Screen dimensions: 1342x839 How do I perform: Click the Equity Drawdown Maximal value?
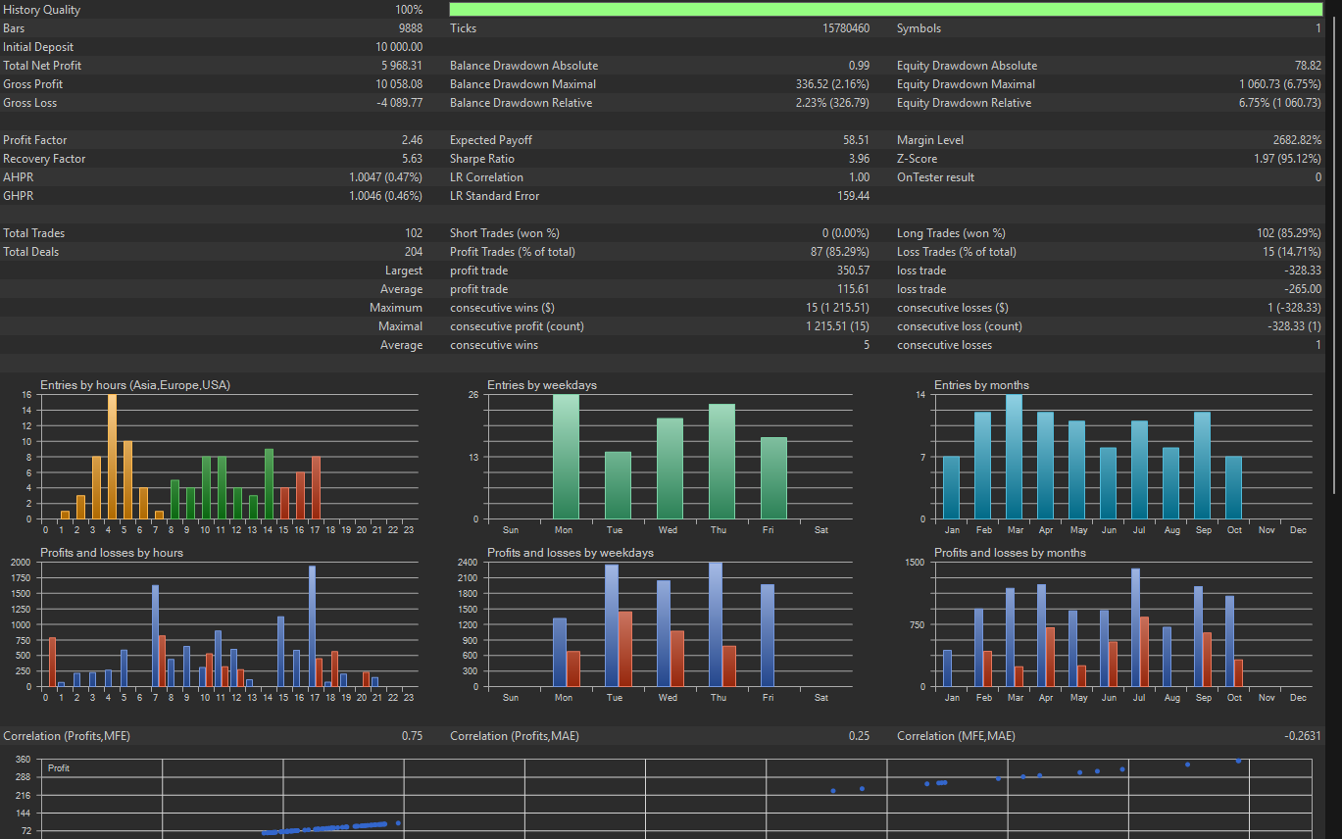pos(1279,84)
